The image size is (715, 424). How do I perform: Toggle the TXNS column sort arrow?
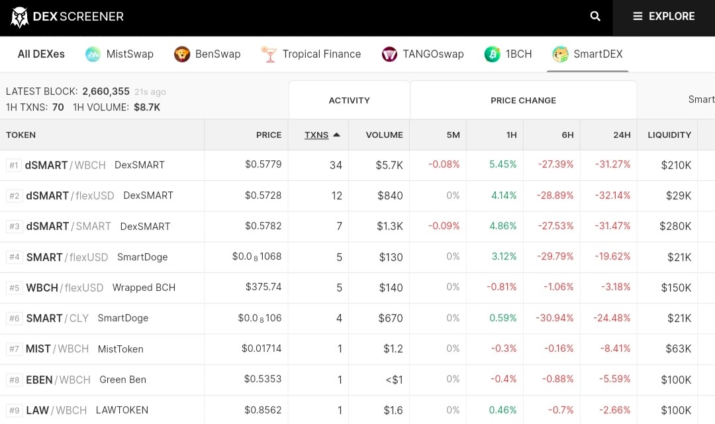pyautogui.click(x=336, y=134)
